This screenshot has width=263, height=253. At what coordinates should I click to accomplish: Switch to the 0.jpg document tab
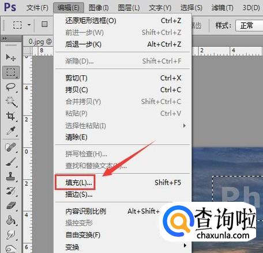click(38, 41)
